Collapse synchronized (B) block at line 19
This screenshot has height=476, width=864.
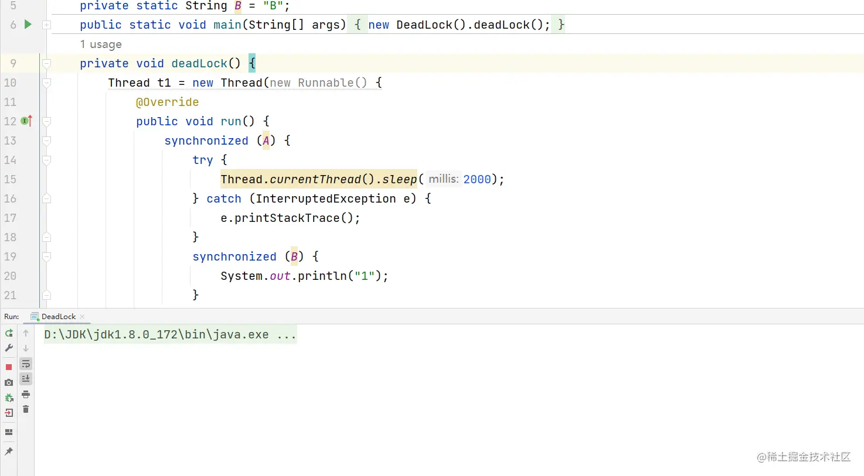47,256
